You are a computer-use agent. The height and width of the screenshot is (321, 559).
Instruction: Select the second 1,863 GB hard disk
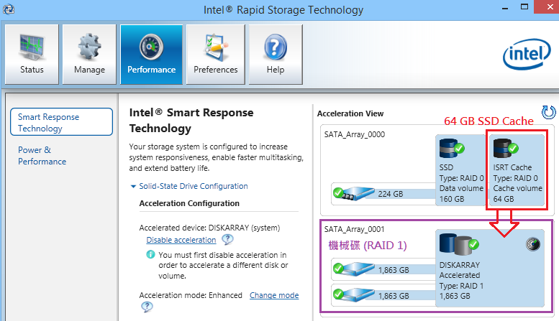point(383,295)
